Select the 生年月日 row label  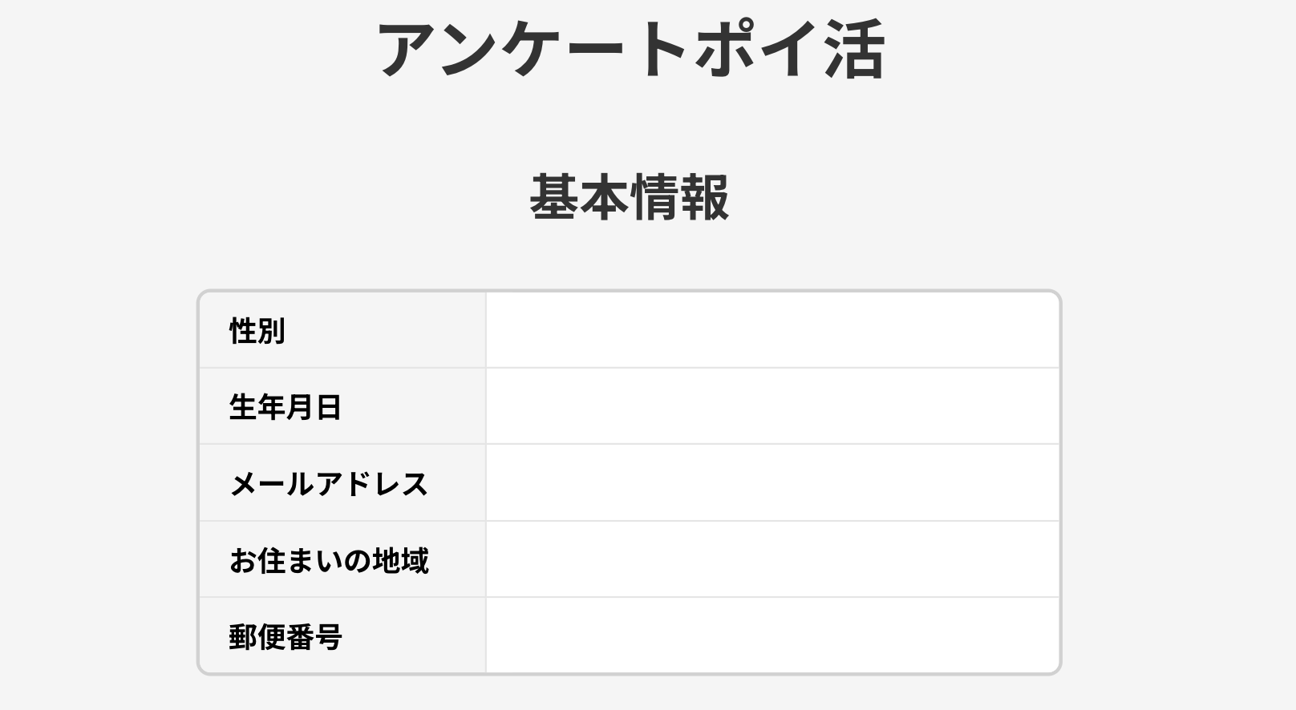(x=286, y=407)
